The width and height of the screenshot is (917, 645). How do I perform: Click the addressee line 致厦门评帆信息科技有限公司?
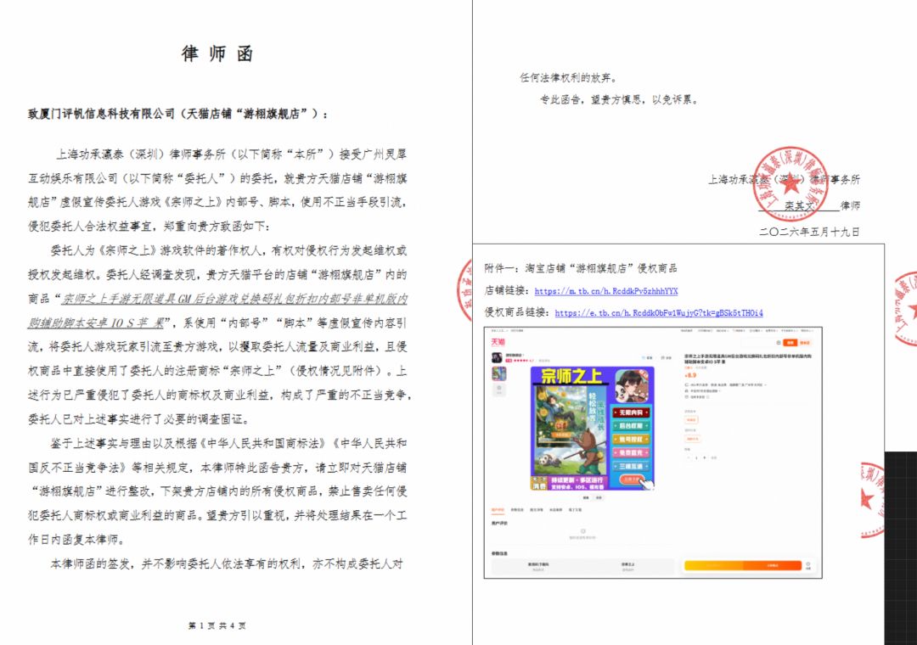tap(178, 114)
